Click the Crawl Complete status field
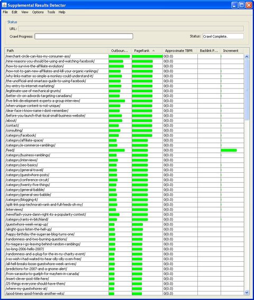The image size is (254, 300). 223,37
